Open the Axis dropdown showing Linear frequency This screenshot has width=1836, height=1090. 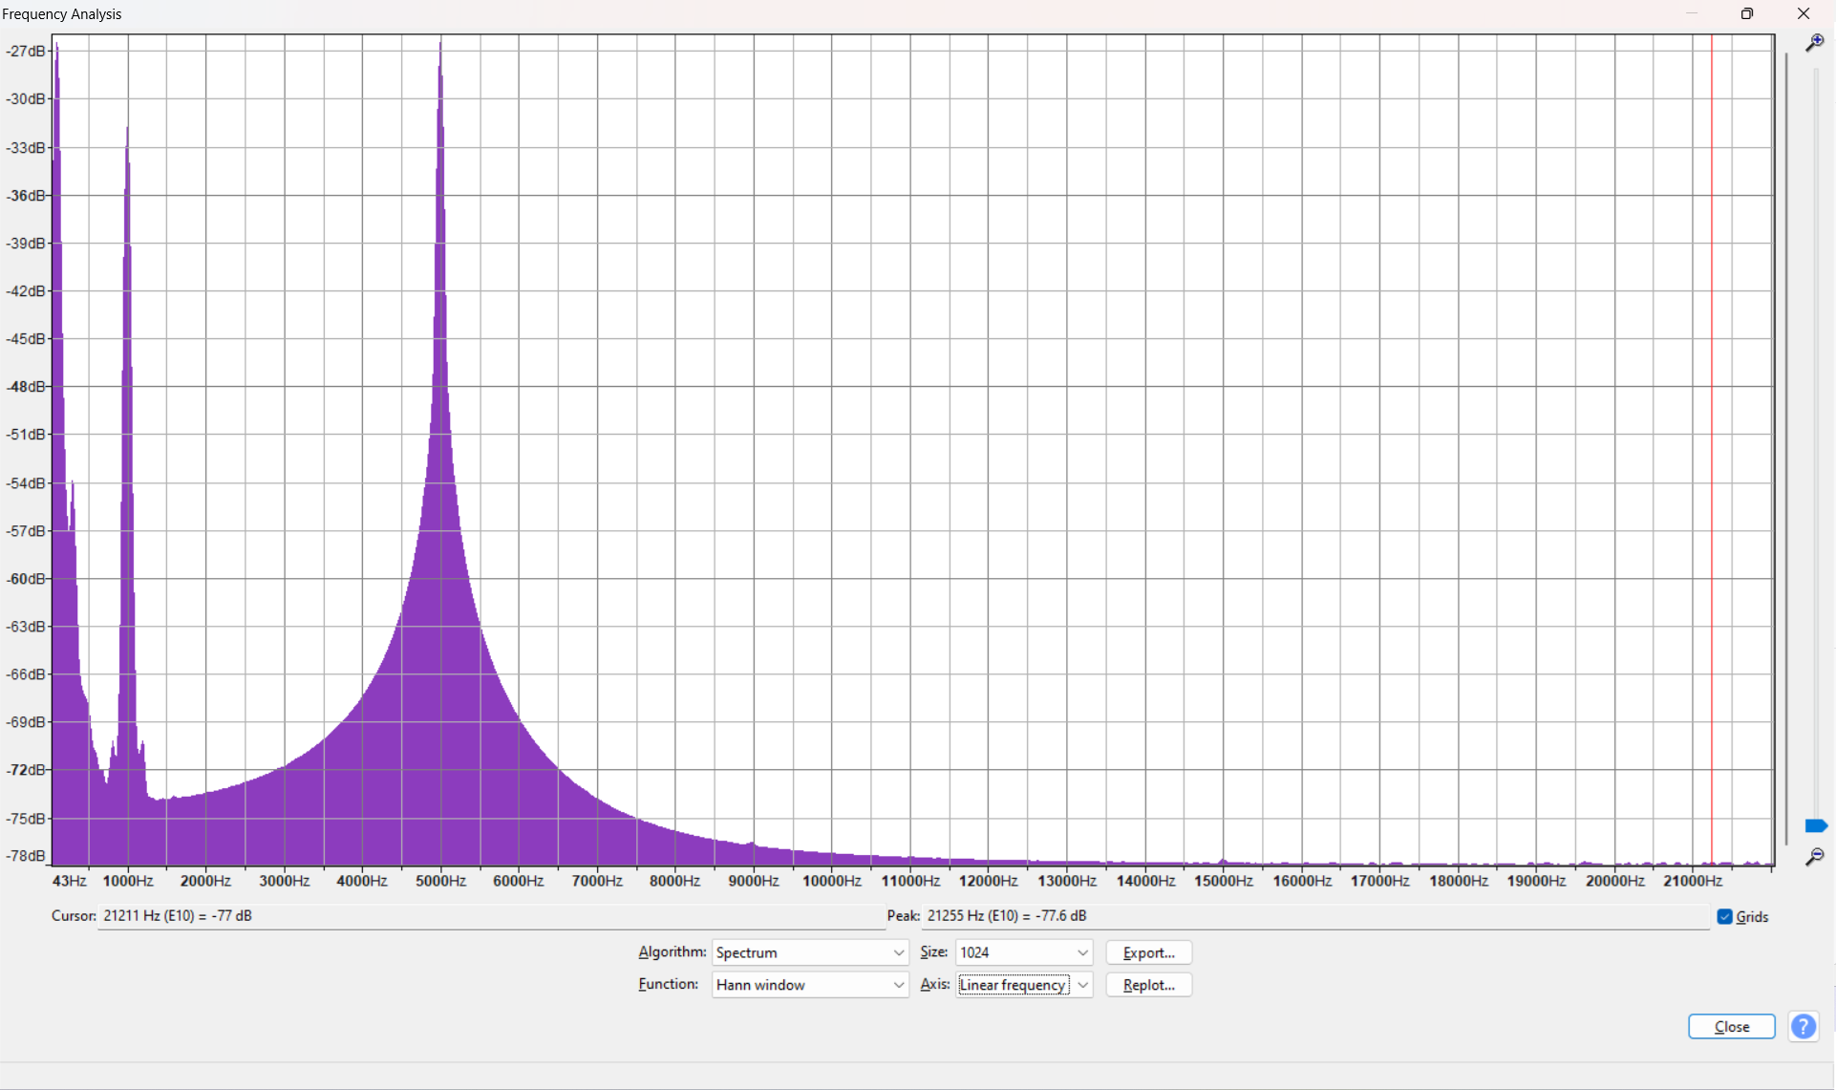click(x=1083, y=985)
